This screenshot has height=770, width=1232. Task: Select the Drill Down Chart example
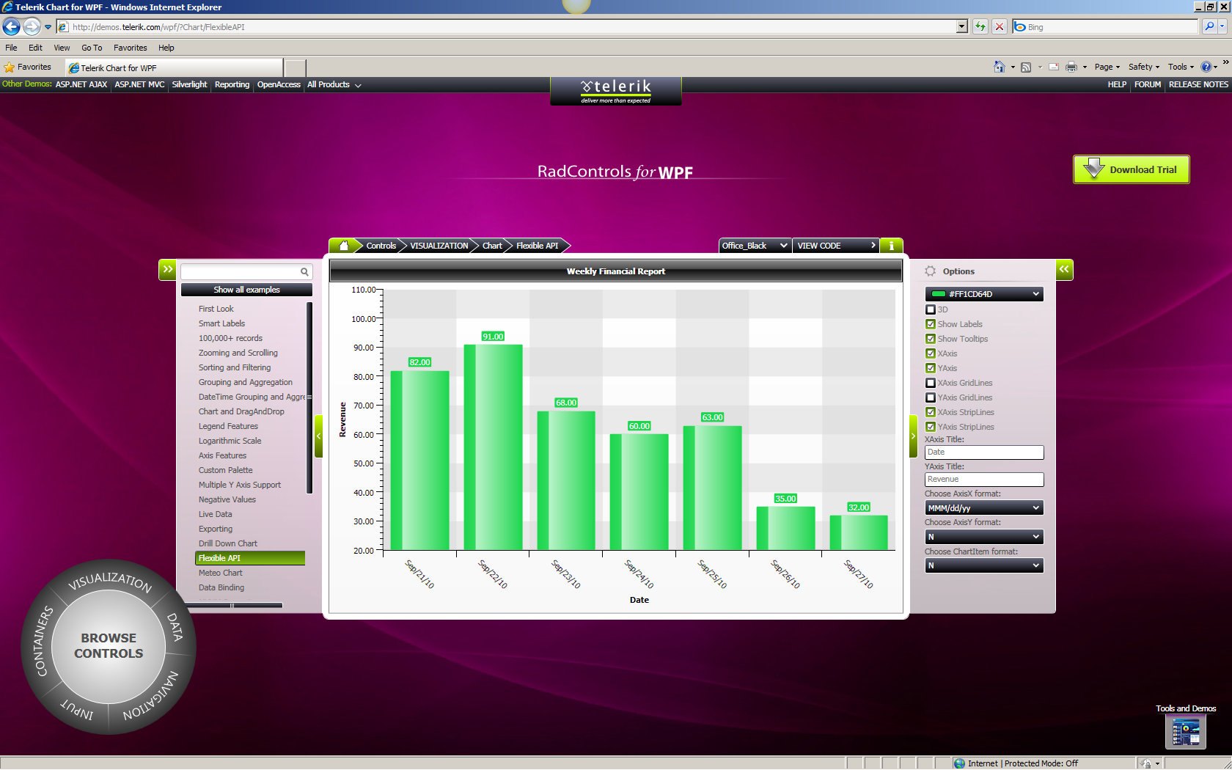click(x=228, y=543)
